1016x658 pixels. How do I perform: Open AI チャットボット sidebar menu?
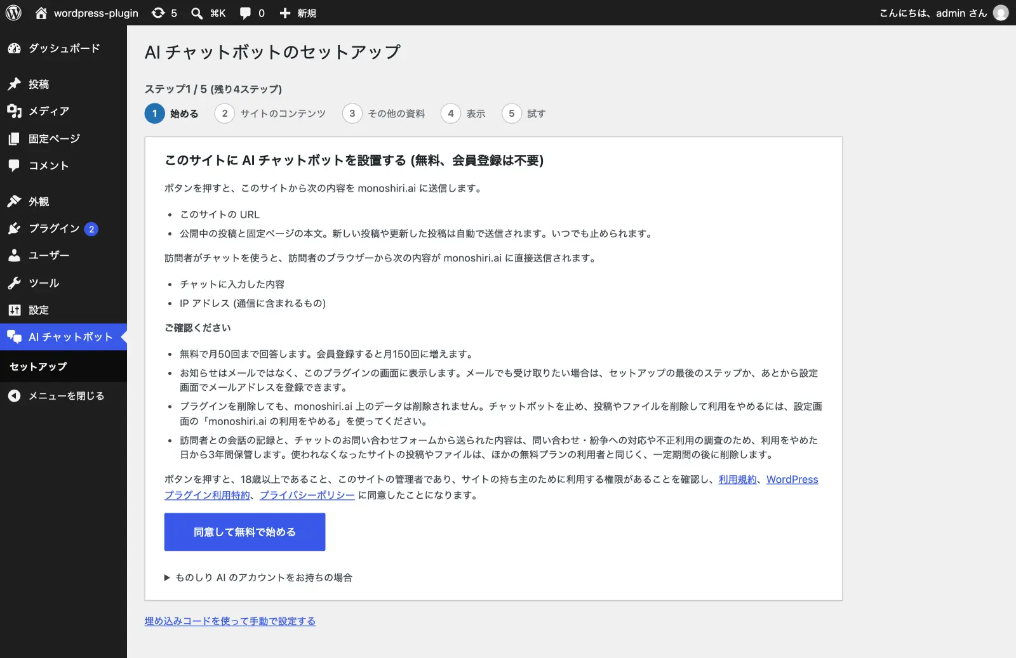(x=63, y=337)
